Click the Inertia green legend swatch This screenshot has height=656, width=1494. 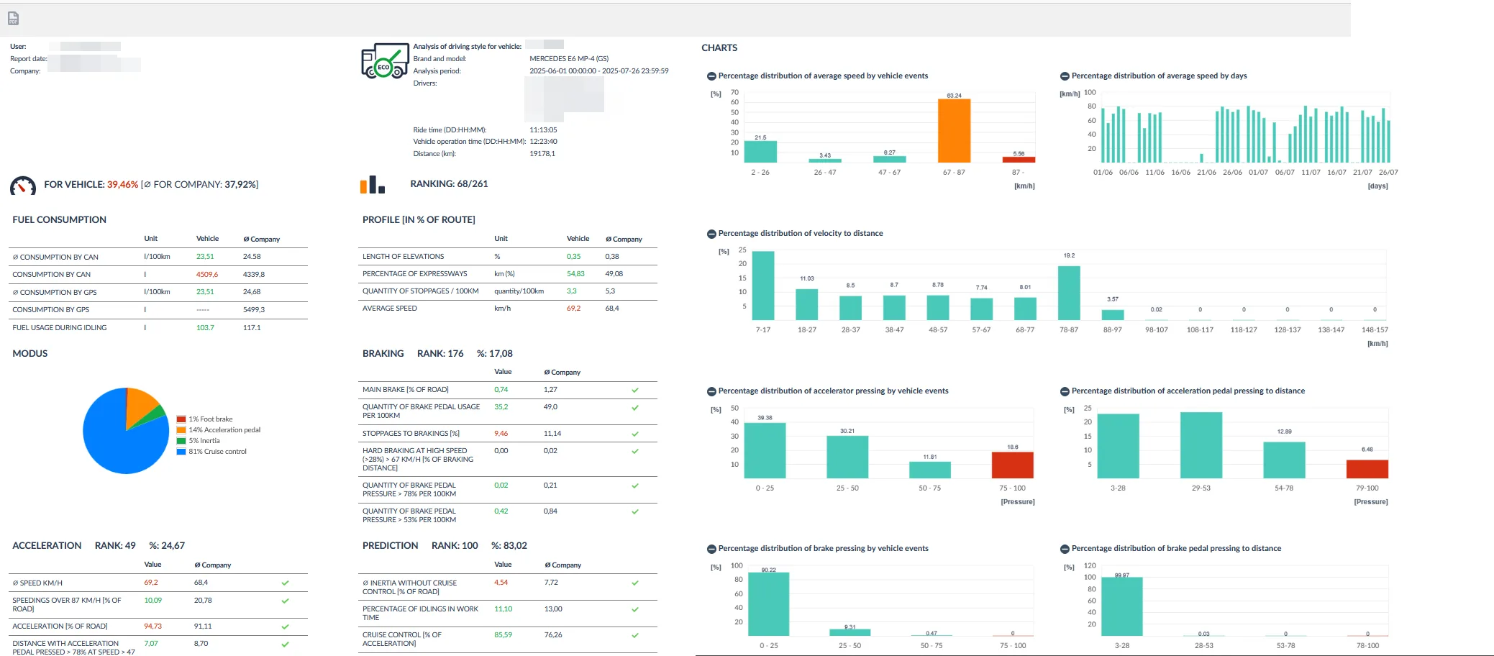coord(181,441)
